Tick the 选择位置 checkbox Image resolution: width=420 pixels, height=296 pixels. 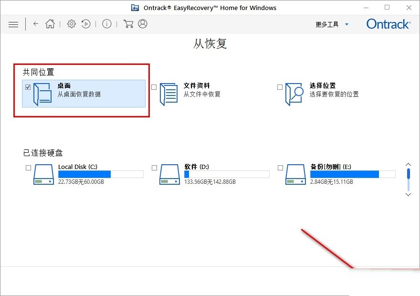[x=280, y=87]
